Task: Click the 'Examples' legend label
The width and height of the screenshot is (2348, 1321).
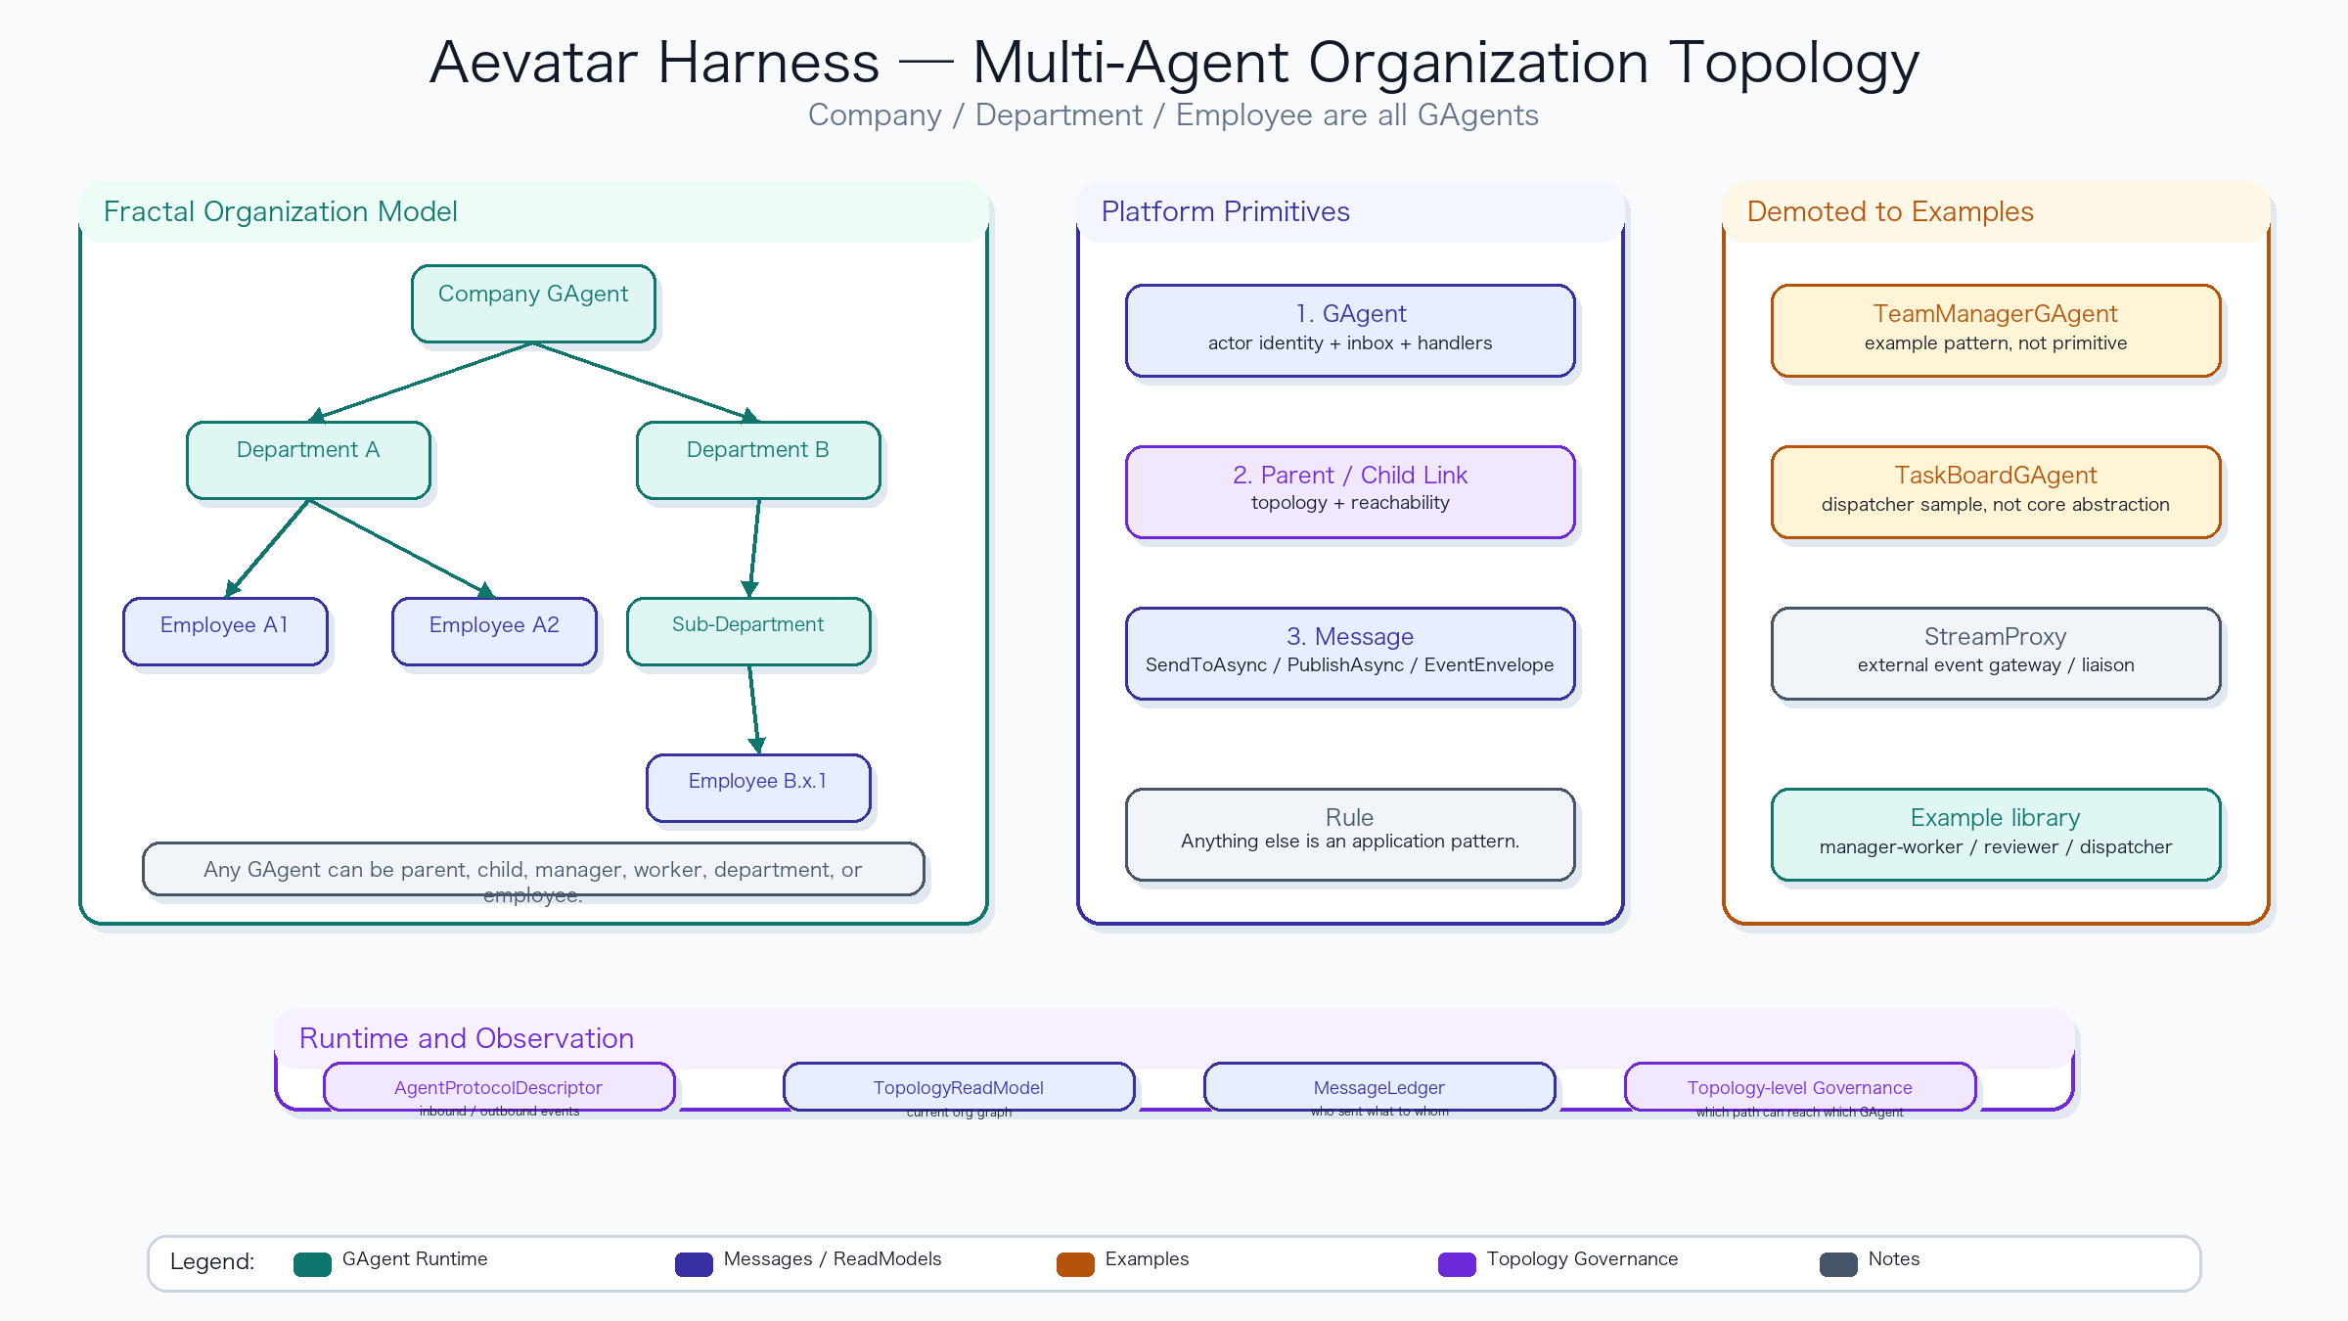Action: coord(1147,1259)
